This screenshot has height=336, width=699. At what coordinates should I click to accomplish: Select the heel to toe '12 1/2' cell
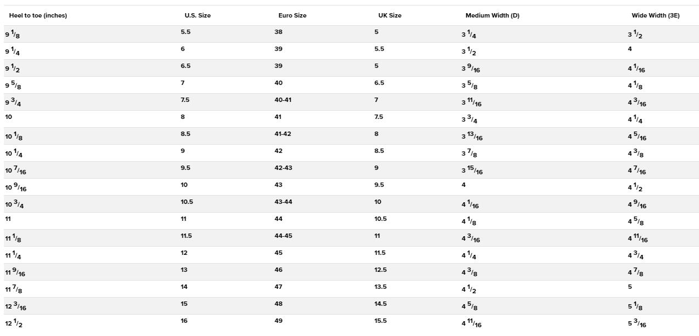click(x=14, y=323)
